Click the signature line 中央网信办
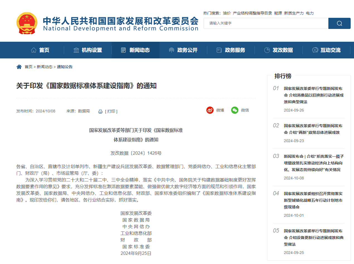 point(136,227)
